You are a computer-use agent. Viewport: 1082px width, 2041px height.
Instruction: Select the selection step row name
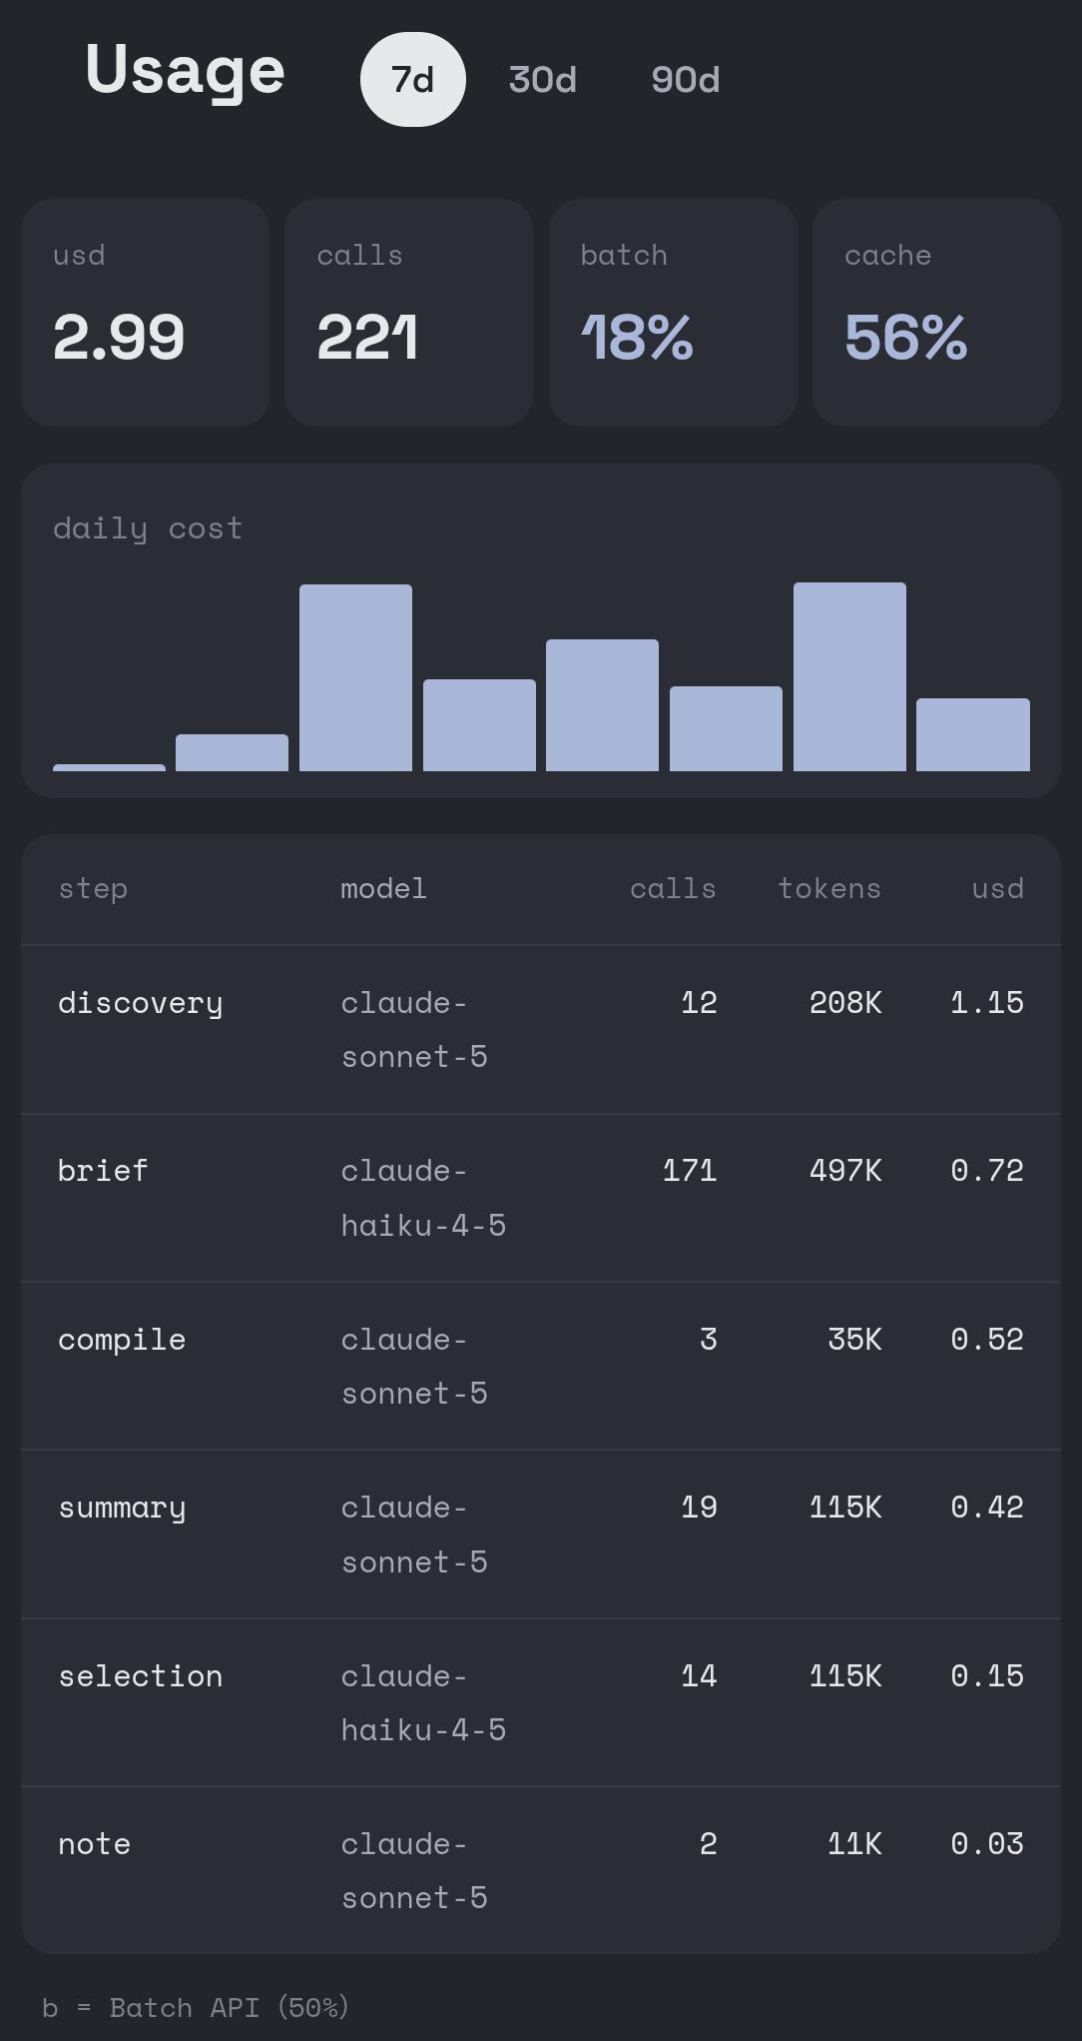(141, 1675)
